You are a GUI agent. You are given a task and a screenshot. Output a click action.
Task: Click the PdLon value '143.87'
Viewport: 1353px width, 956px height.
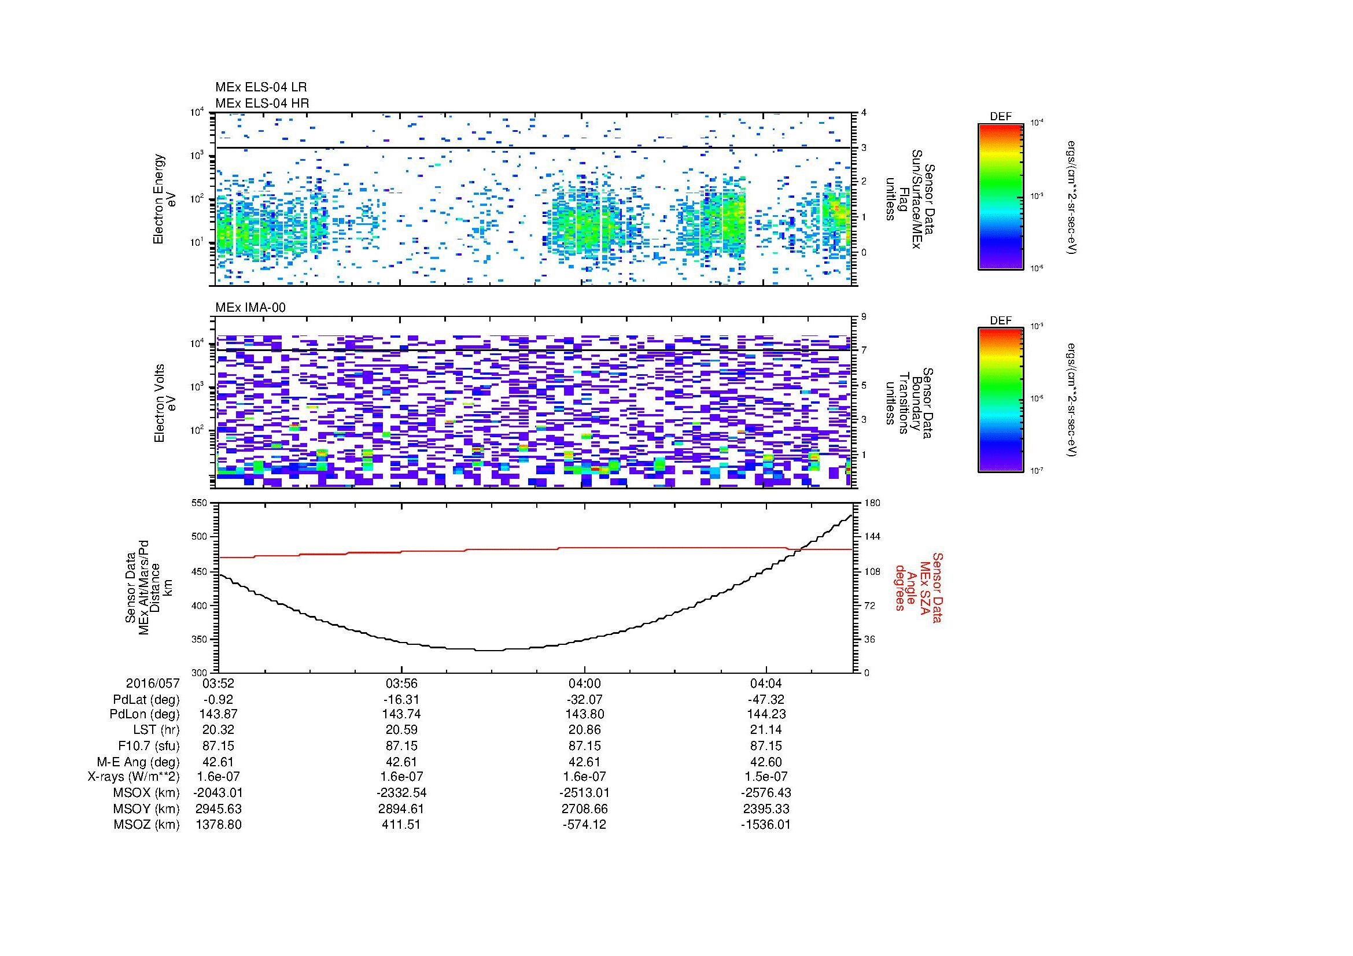(218, 714)
